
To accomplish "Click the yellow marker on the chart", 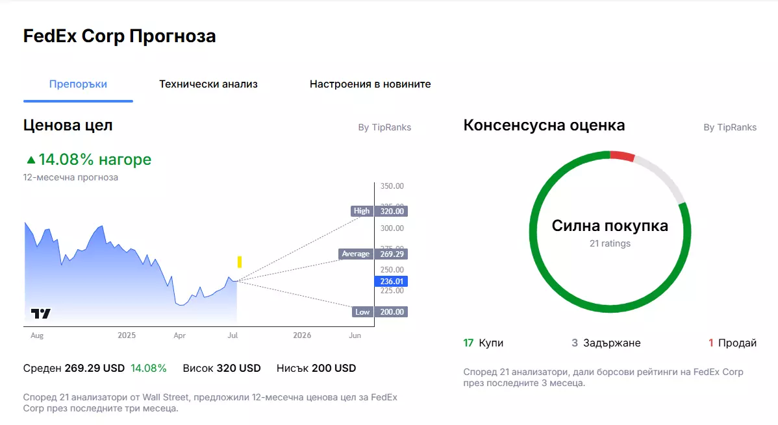I will pos(240,262).
